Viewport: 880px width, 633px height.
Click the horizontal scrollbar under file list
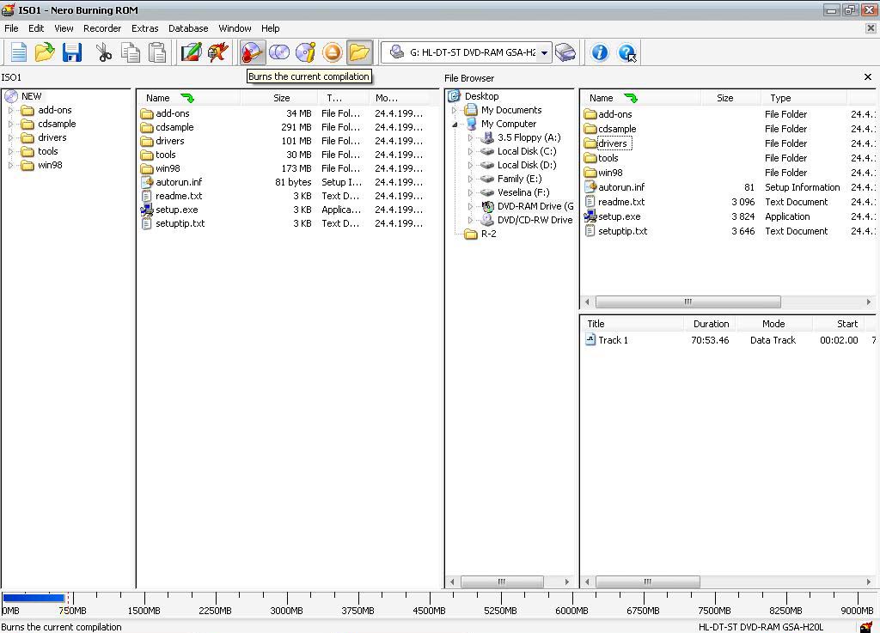tap(687, 301)
